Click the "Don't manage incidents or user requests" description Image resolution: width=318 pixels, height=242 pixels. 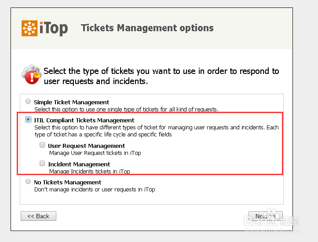pyautogui.click(x=95, y=189)
